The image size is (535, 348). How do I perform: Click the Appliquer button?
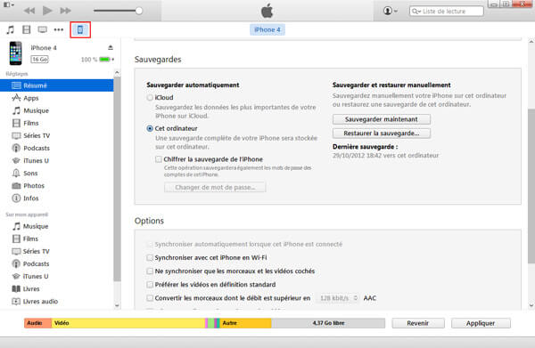click(481, 323)
